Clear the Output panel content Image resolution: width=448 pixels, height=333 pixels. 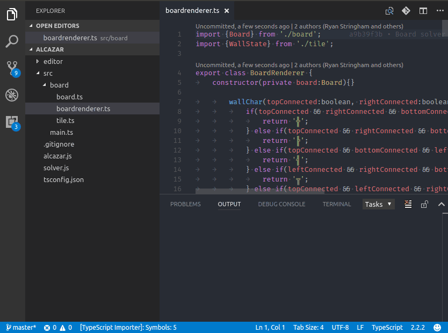click(408, 204)
